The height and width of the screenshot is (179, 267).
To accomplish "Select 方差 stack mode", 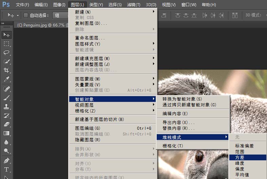I will 248,157.
